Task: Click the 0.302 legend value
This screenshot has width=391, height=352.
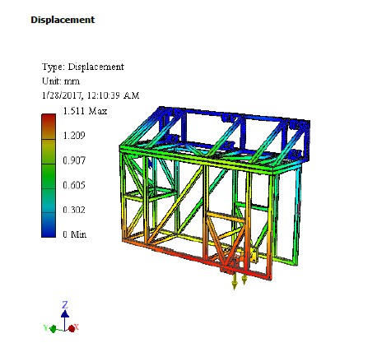Action: click(x=74, y=210)
